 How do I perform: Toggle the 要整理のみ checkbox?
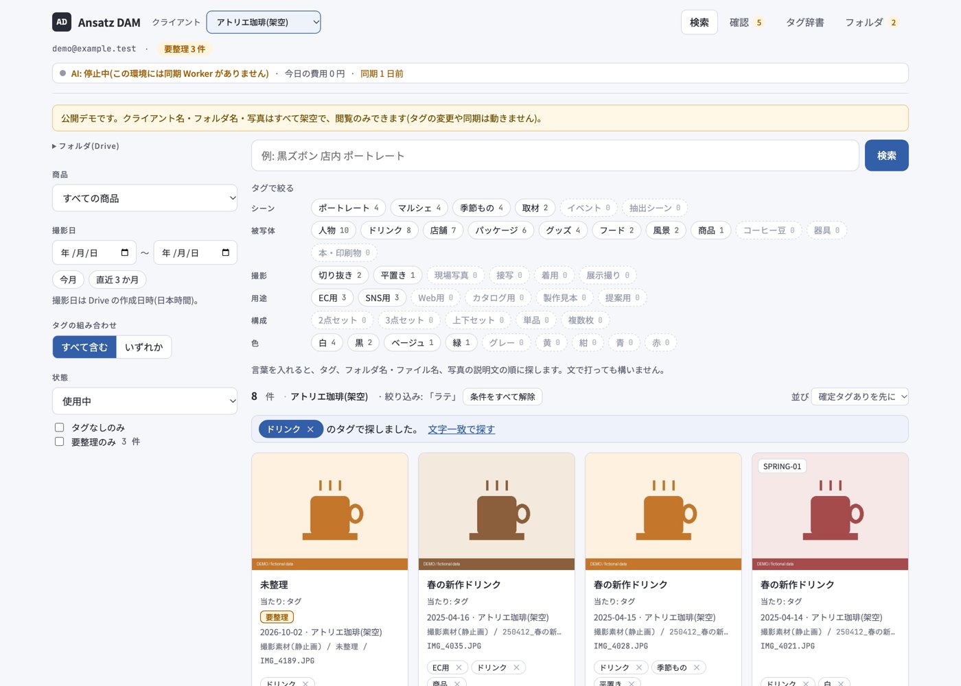pyautogui.click(x=60, y=442)
